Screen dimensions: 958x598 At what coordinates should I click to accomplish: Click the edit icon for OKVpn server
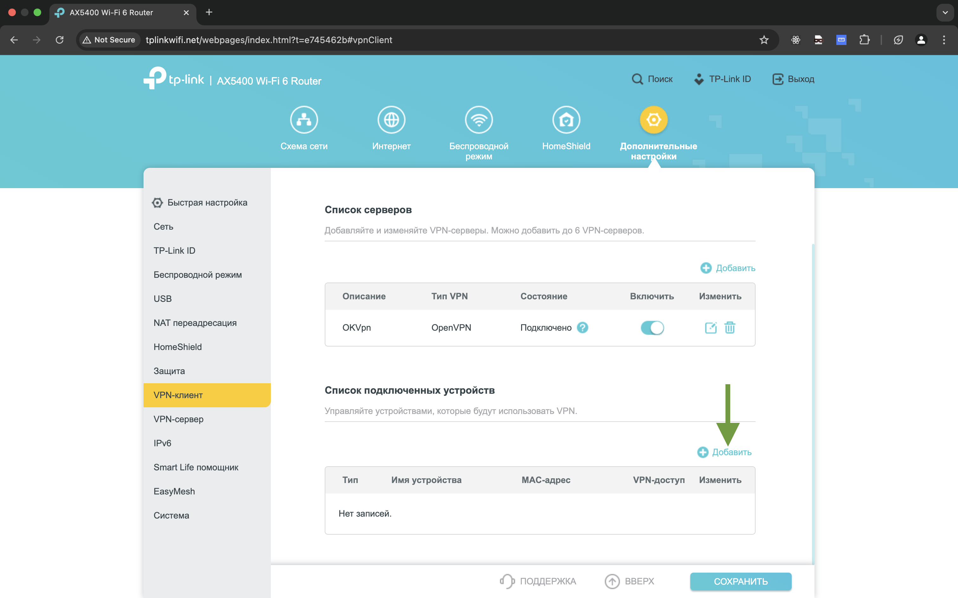pyautogui.click(x=710, y=328)
